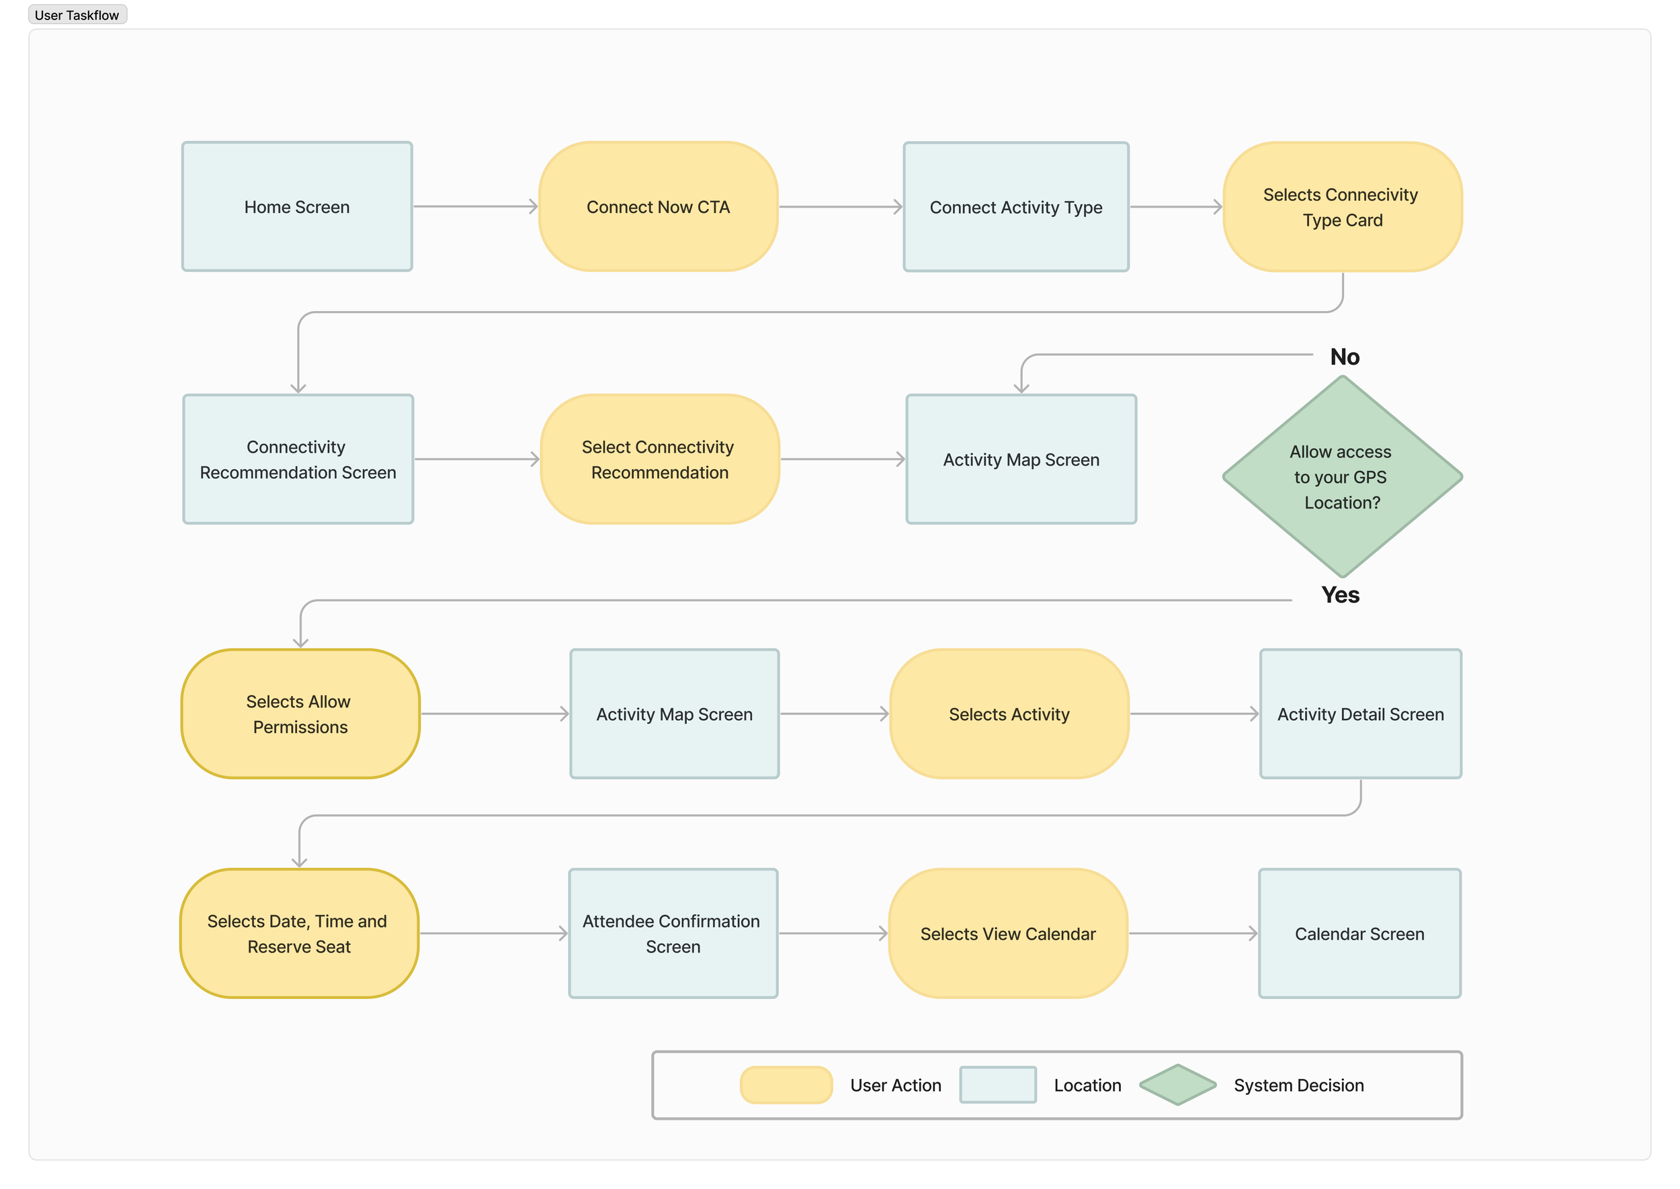Click the blue Location legend swatch
This screenshot has height=1189, width=1680.
997,1084
